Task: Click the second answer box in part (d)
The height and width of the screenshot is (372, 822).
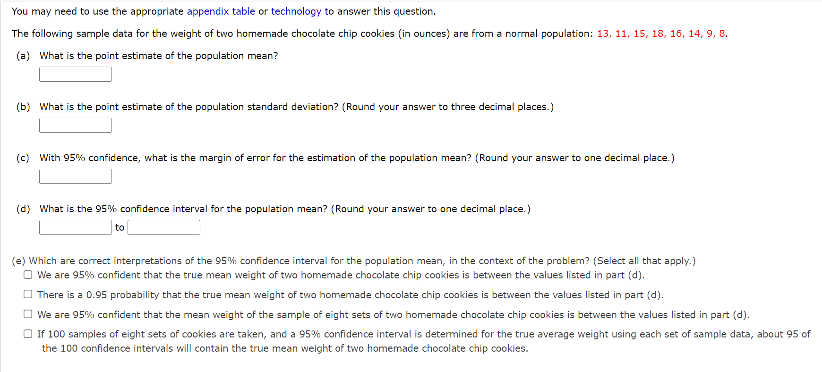Action: tap(164, 227)
